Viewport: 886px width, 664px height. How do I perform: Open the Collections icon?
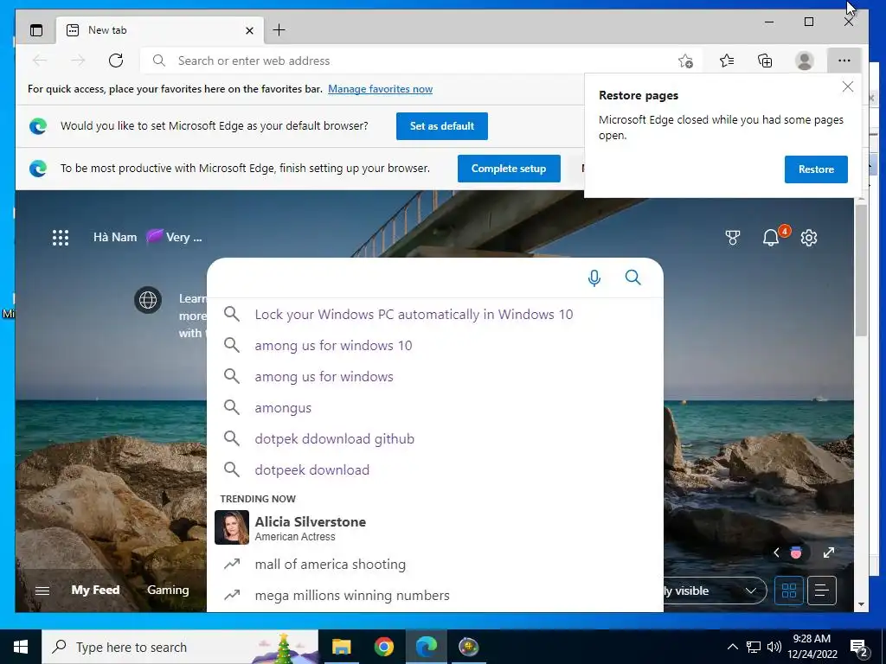765,61
